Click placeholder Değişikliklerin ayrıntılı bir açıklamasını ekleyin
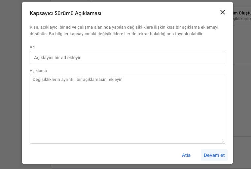This screenshot has height=169, width=251. (x=78, y=79)
